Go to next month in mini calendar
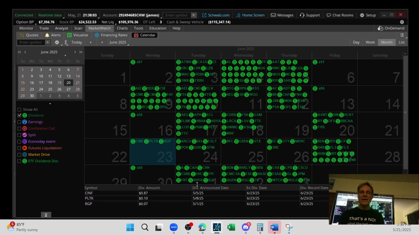419x235 pixels. click(x=75, y=52)
